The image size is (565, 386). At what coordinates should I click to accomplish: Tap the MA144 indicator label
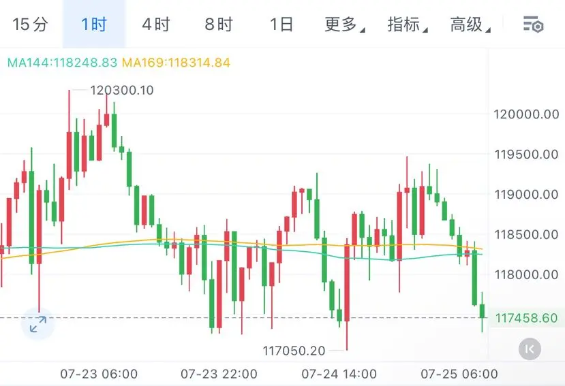click(62, 63)
